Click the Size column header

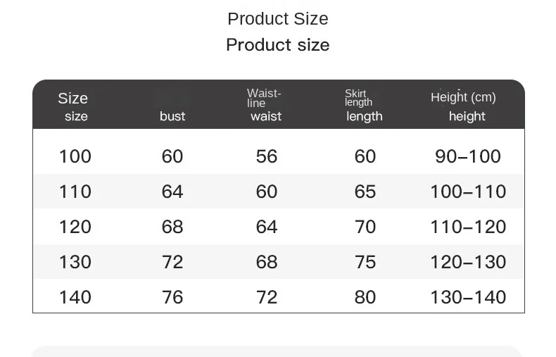[x=73, y=106]
